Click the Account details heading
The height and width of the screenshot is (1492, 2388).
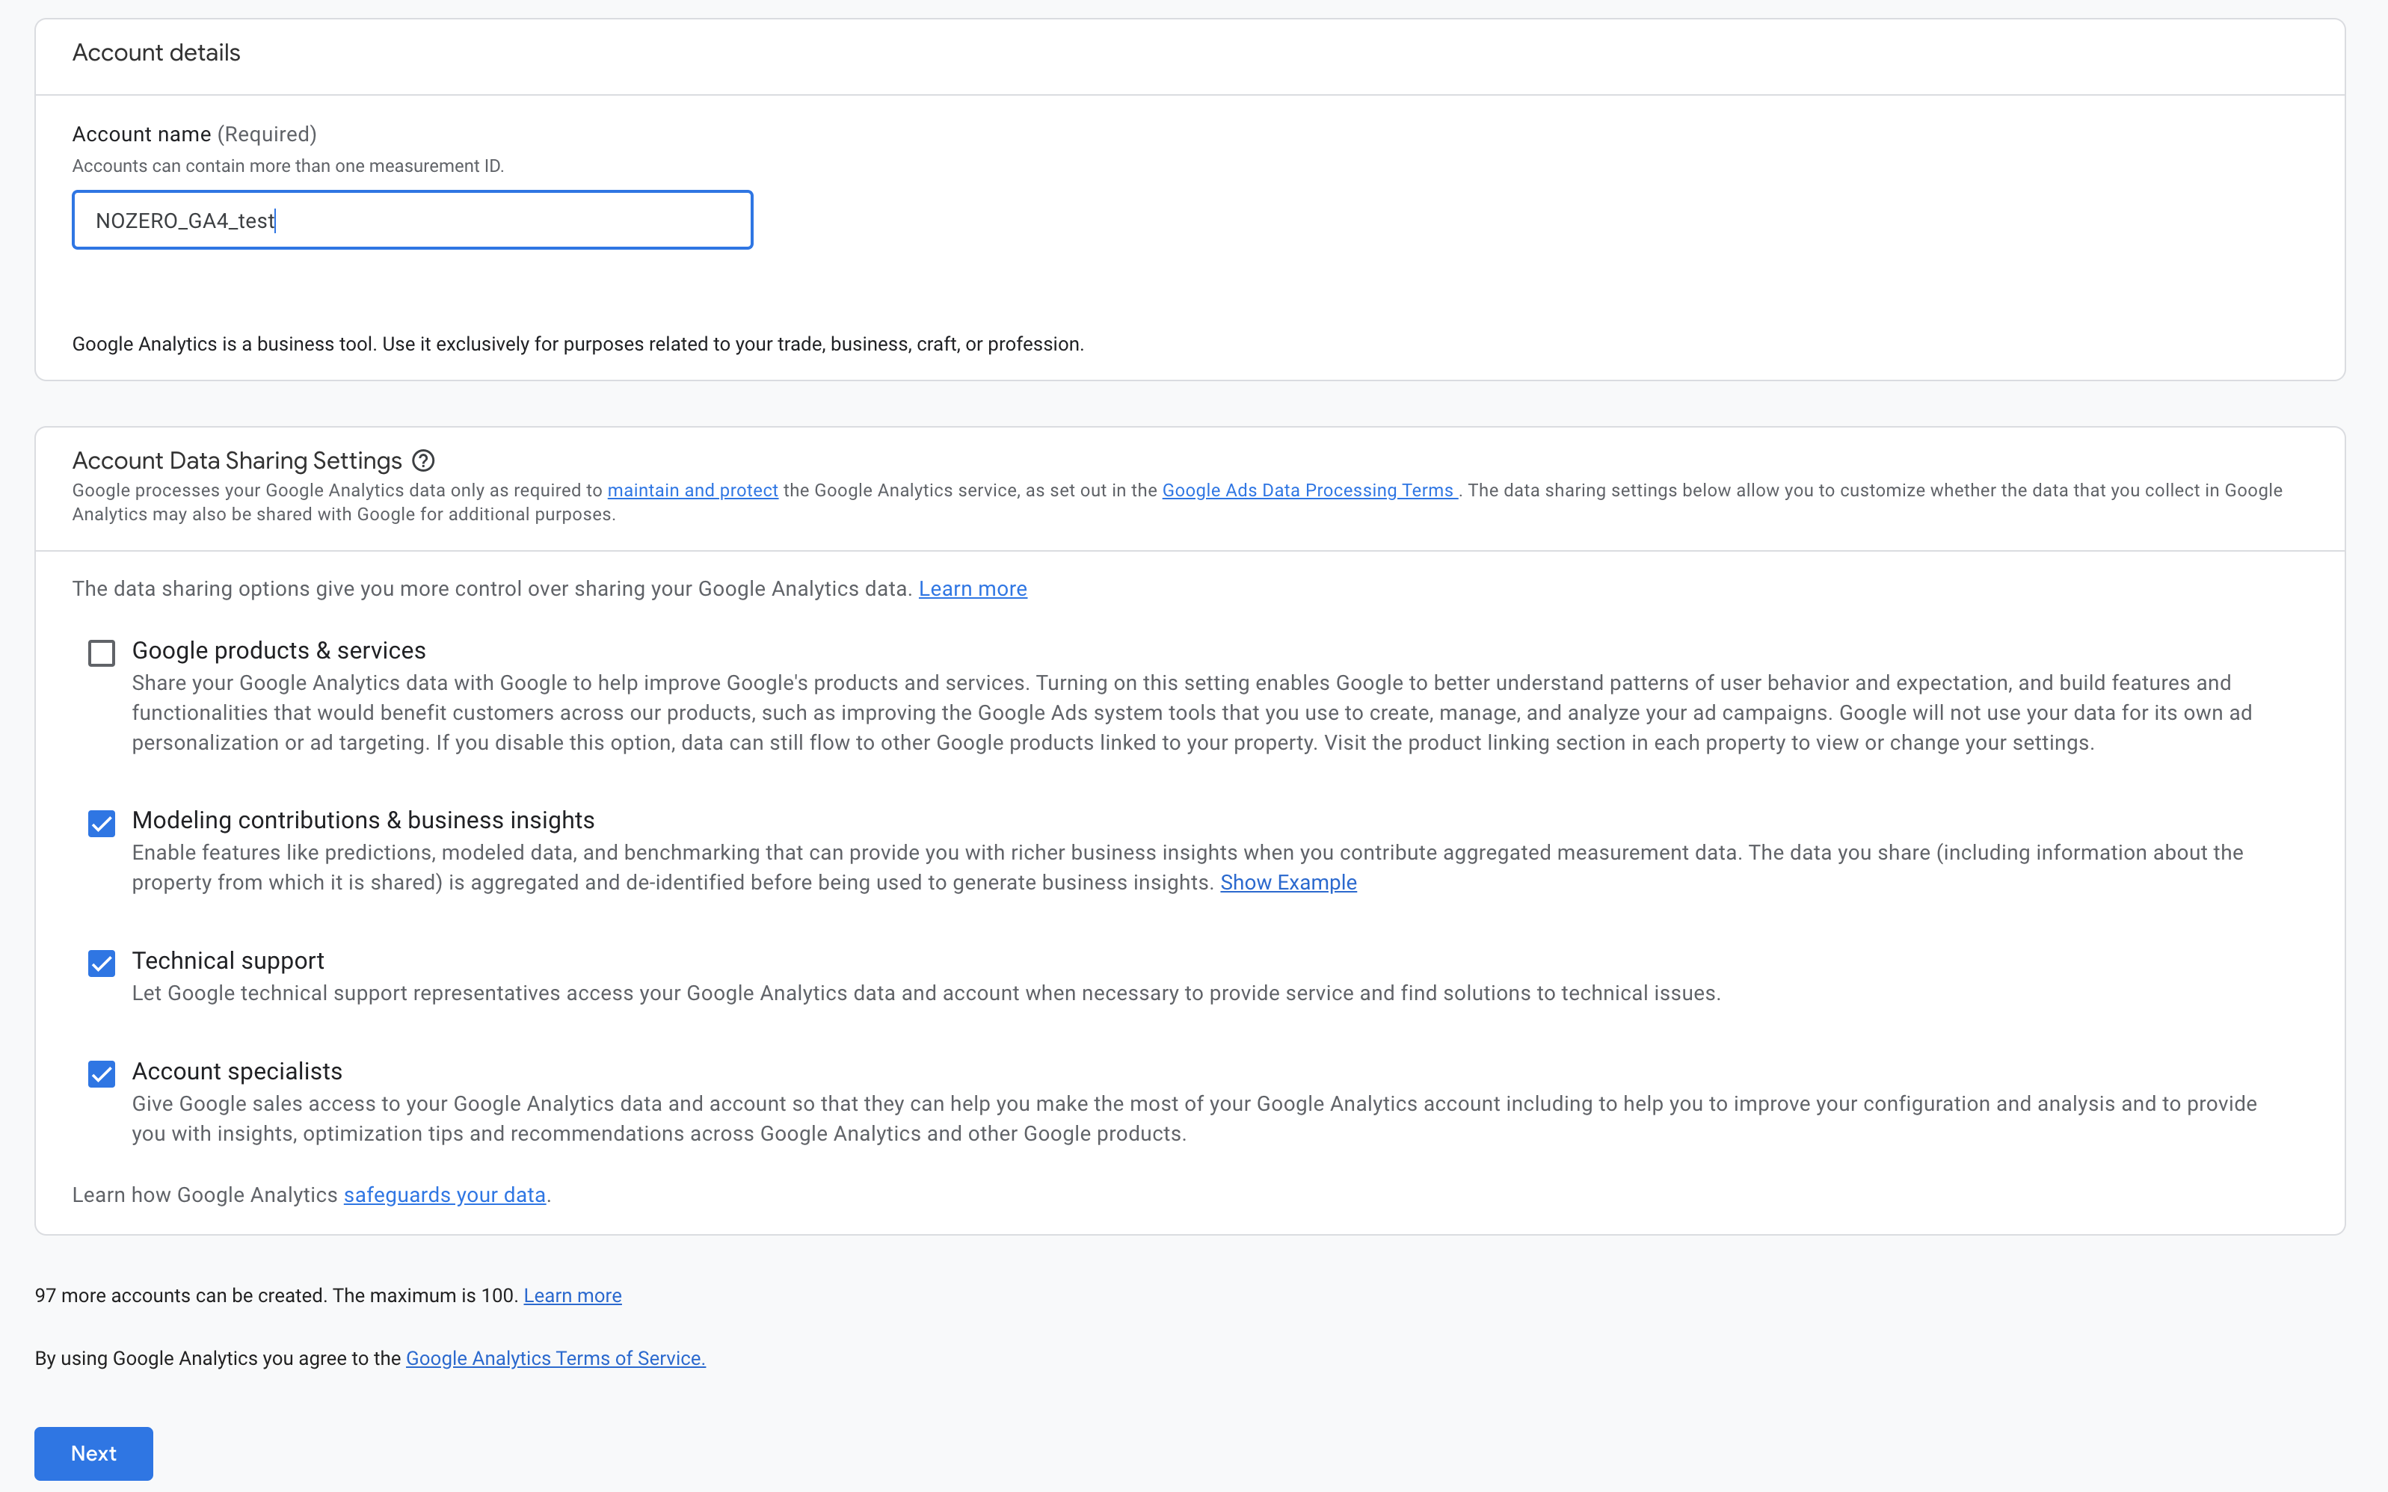pyautogui.click(x=156, y=53)
